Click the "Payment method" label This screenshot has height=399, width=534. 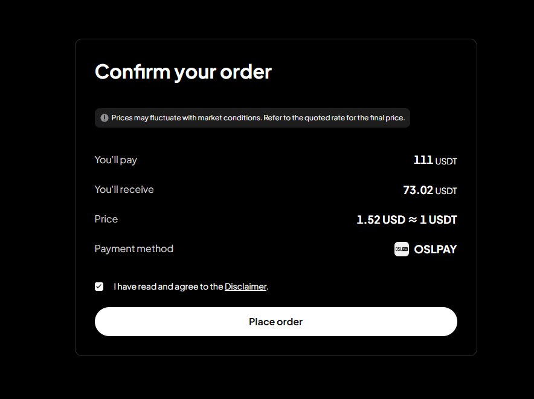(x=134, y=249)
